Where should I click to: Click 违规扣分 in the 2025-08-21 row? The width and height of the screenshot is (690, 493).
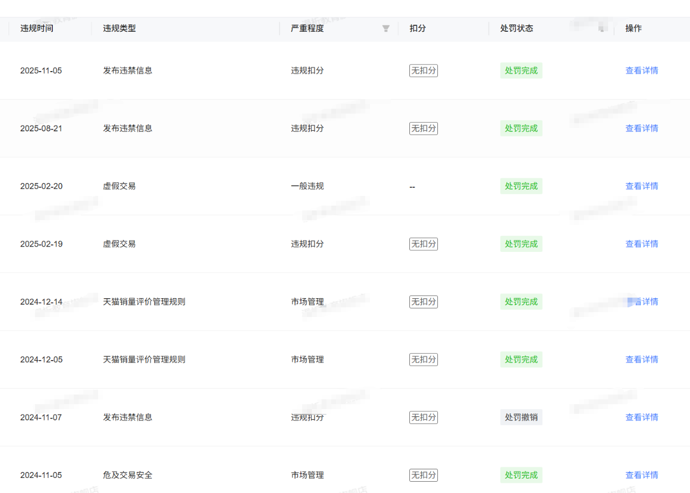click(308, 128)
